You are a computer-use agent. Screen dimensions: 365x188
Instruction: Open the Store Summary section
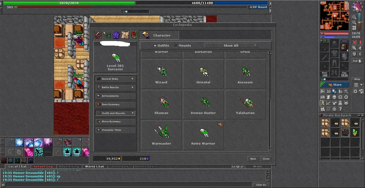tap(115, 121)
